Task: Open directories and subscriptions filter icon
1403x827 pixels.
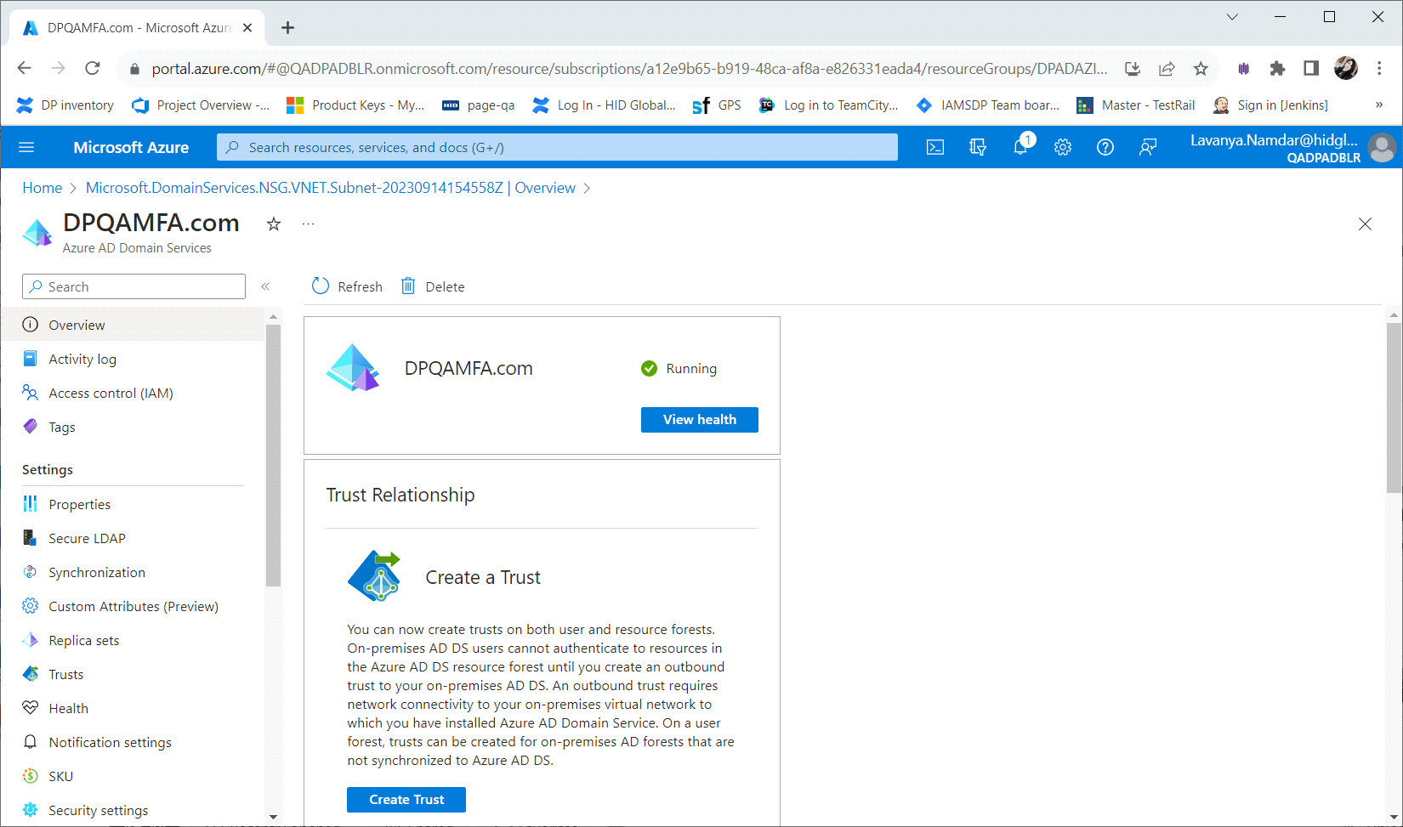Action: [977, 147]
